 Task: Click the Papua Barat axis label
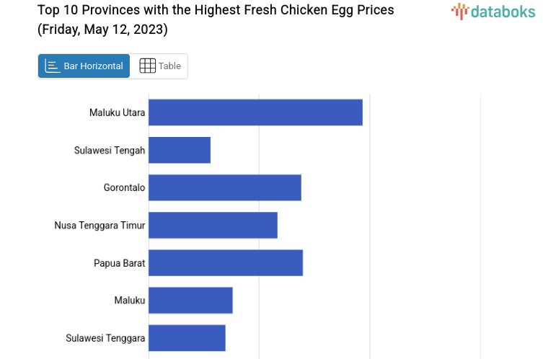[119, 262]
